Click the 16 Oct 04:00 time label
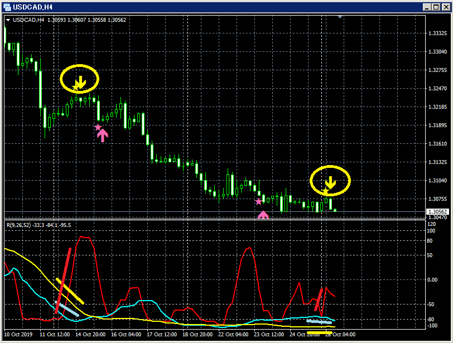Screen dimensions: 453x343 pyautogui.click(x=126, y=334)
